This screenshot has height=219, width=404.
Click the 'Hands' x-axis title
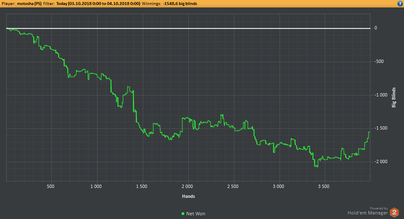(188, 196)
